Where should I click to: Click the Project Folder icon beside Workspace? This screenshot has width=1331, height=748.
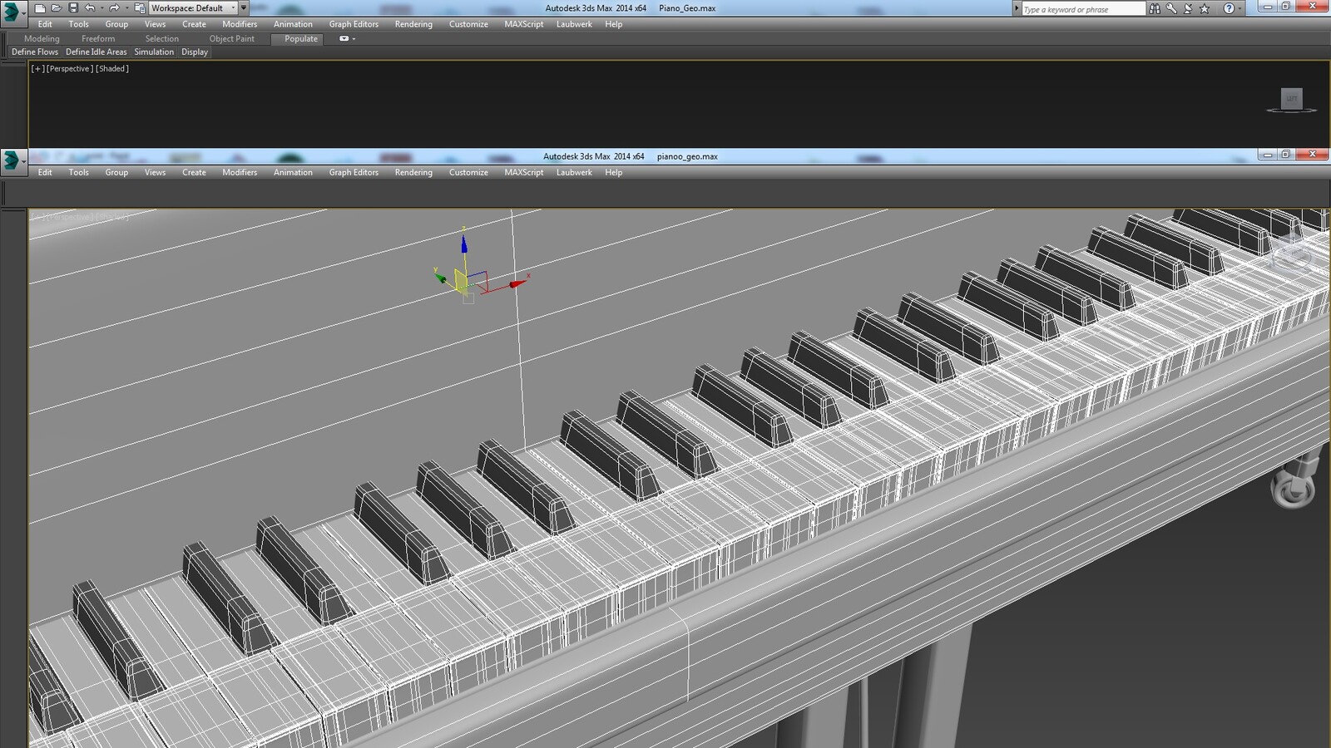click(x=140, y=8)
